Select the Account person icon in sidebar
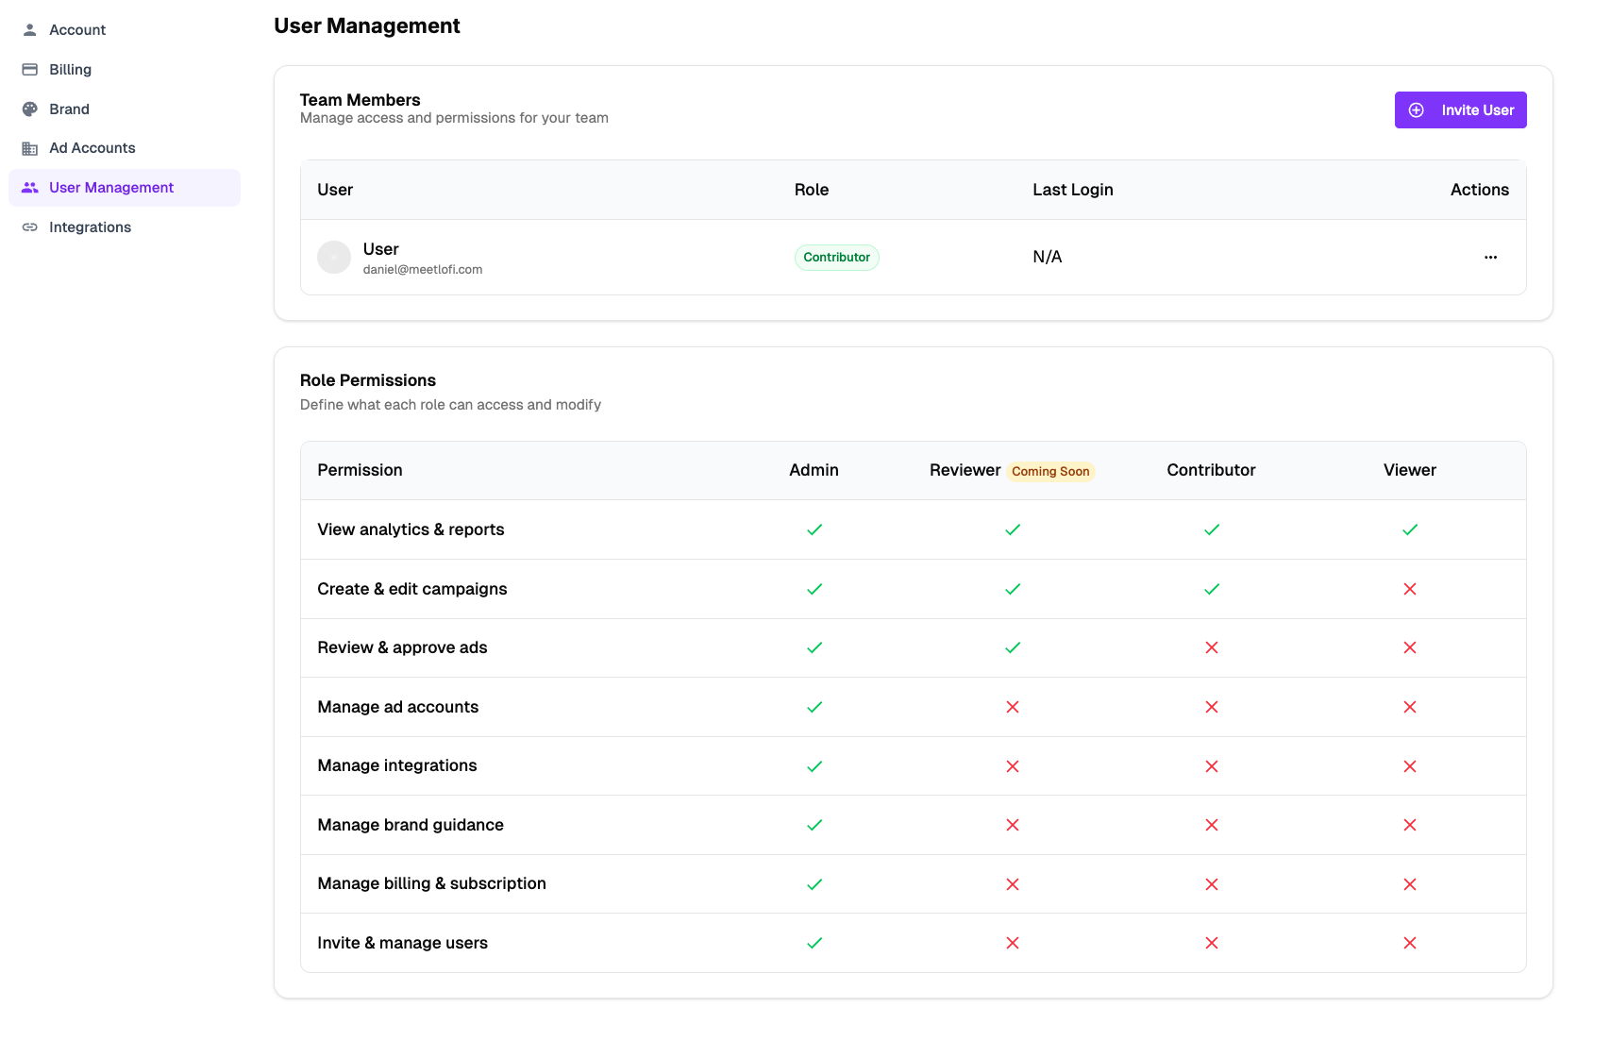1611x1041 pixels. tap(29, 29)
